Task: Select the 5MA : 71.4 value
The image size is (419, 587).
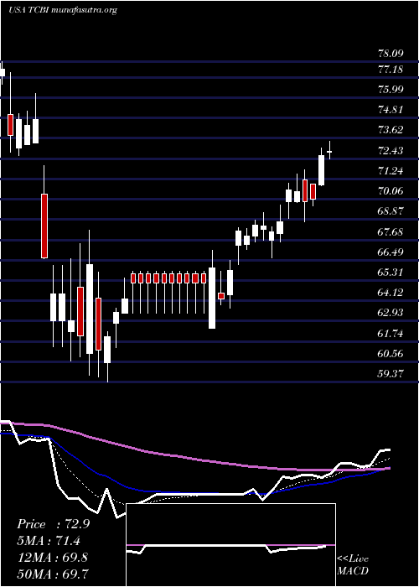Action: tap(49, 541)
